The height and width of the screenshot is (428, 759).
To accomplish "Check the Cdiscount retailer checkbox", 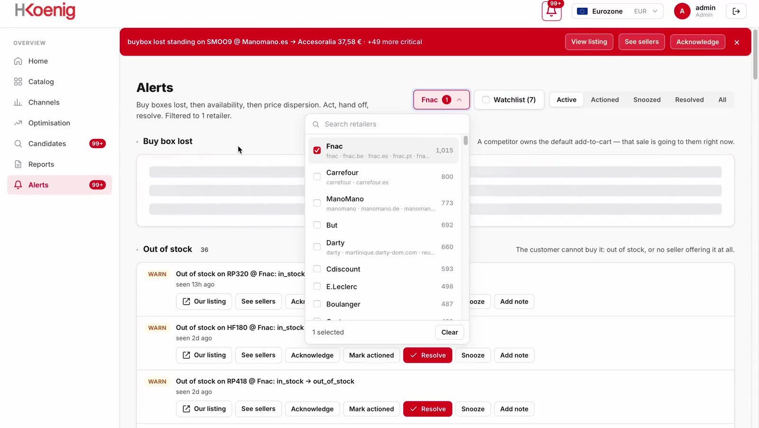I will (317, 269).
